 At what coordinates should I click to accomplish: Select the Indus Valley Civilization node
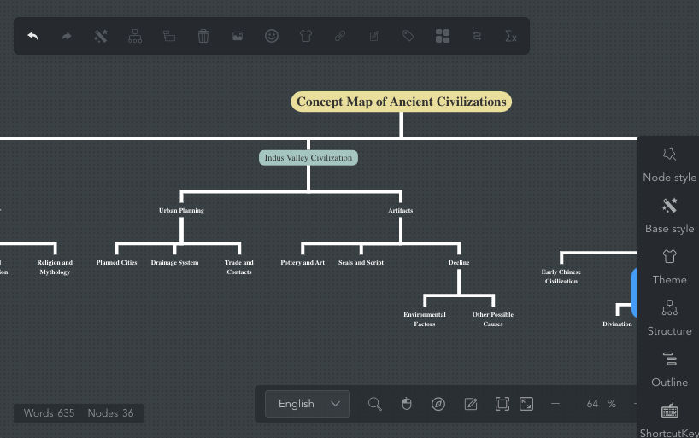click(308, 158)
